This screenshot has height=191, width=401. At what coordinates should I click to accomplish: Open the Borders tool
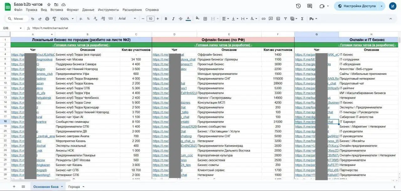[x=205, y=19]
